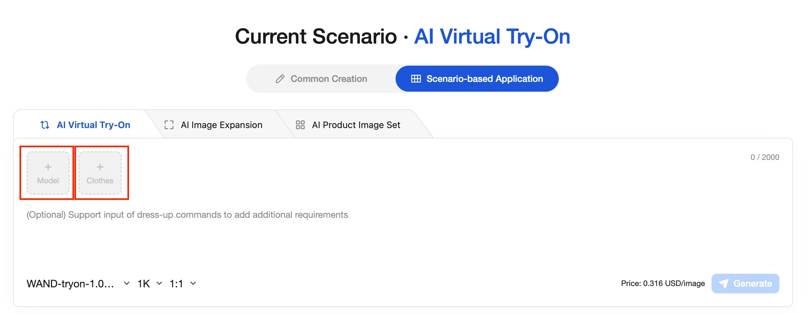Click the expand-frame icon on Image Expansion tab
The height and width of the screenshot is (314, 810).
(169, 125)
